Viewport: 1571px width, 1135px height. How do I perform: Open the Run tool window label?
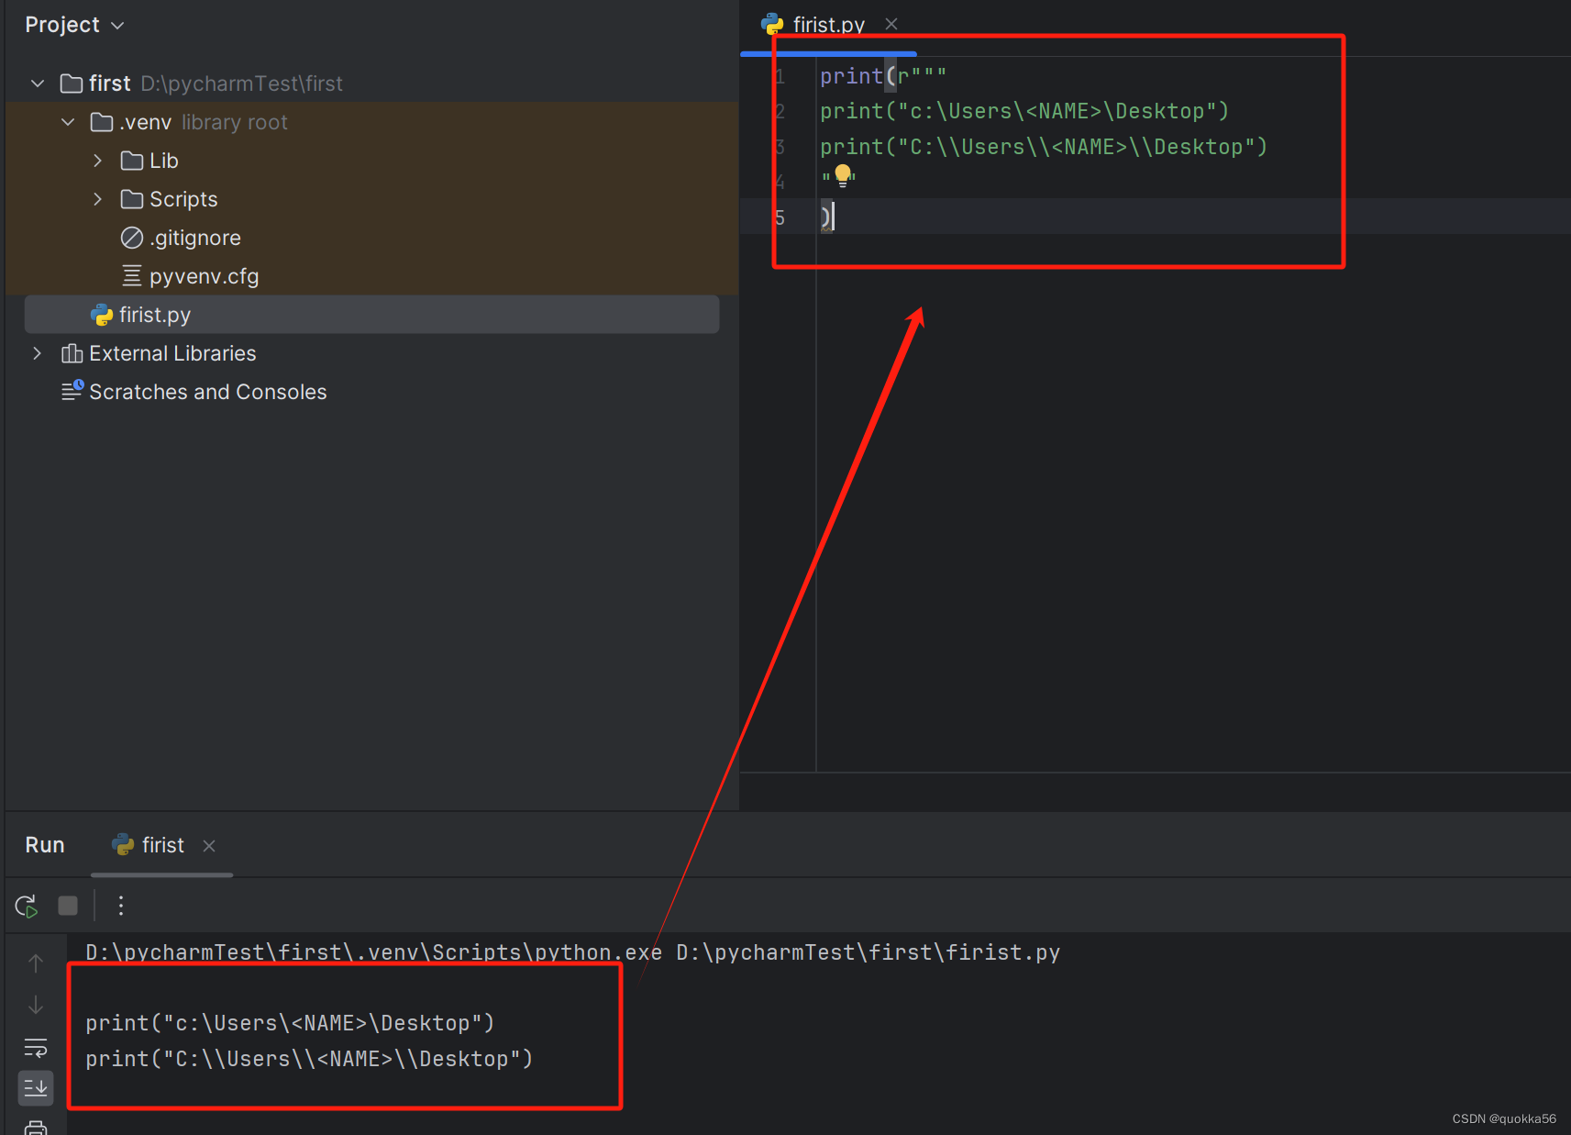pos(45,845)
